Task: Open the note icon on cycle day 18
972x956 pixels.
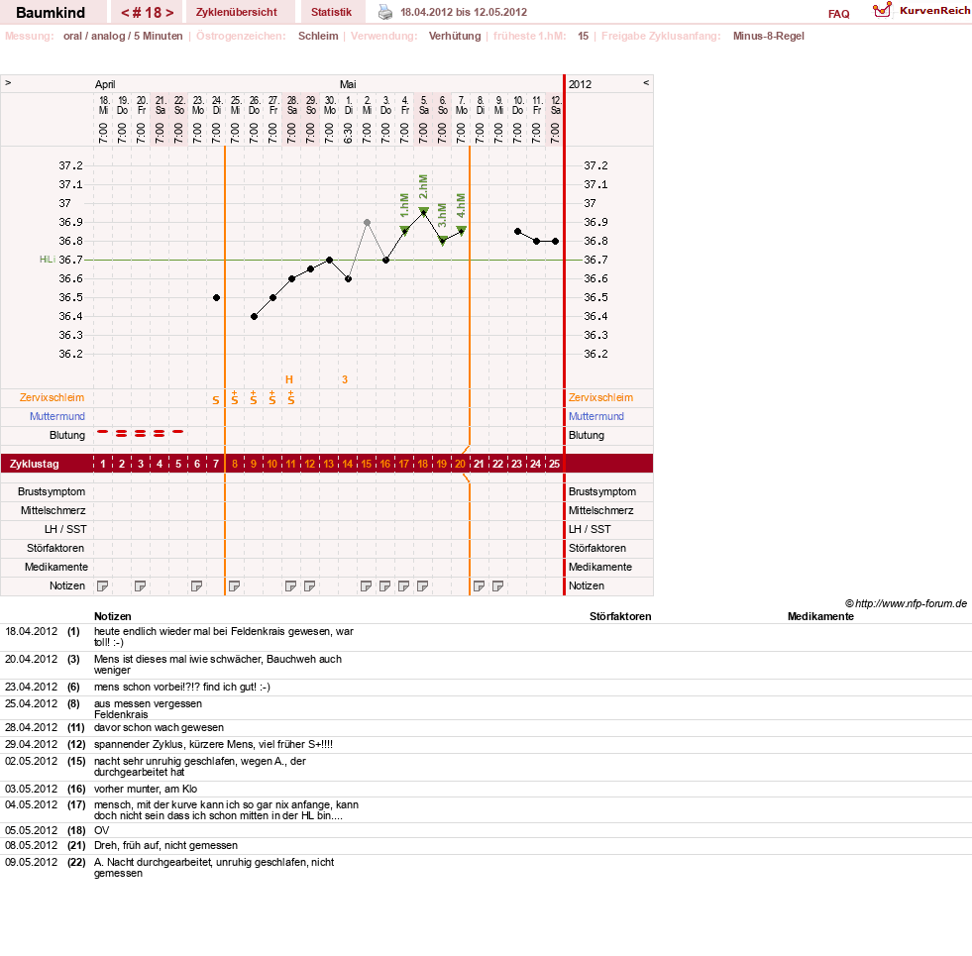Action: pos(423,585)
